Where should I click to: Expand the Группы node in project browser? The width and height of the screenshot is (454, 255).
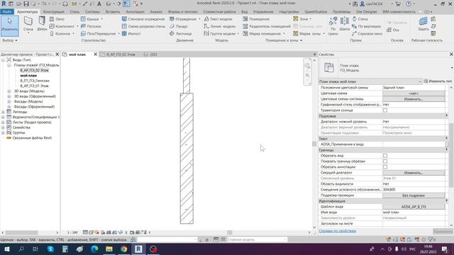click(3, 132)
